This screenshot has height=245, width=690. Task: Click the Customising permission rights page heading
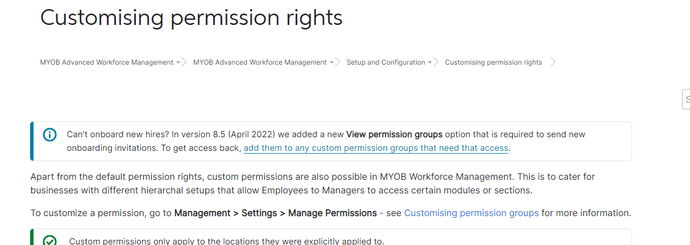[x=191, y=18]
